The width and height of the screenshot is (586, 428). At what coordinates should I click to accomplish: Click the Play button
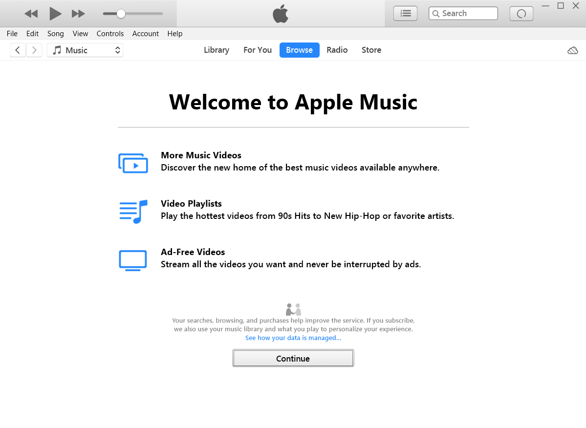[x=55, y=13]
